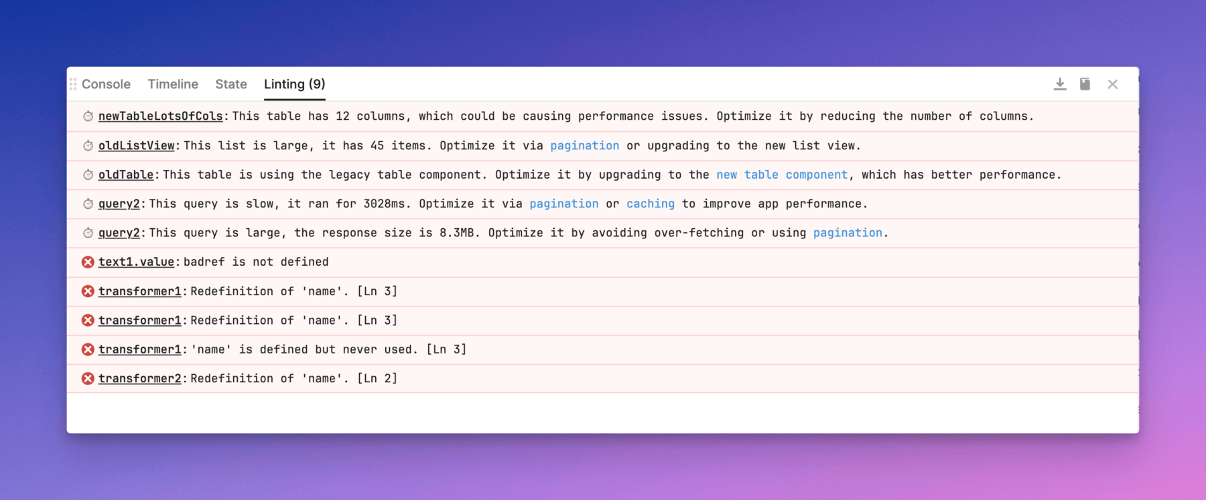Viewport: 1206px width, 500px height.
Task: Click the red error icon beside text1.value
Action: pyautogui.click(x=88, y=262)
